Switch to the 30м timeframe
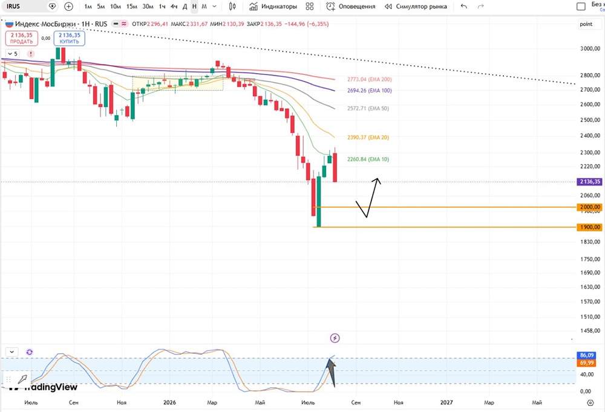Viewport: 605px width, 412px height. [148, 7]
